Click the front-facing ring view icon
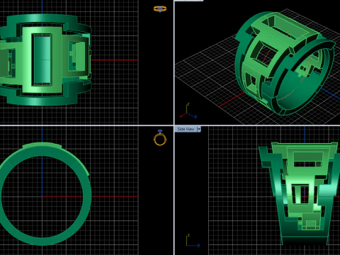The width and height of the screenshot is (340, 255). tap(160, 137)
